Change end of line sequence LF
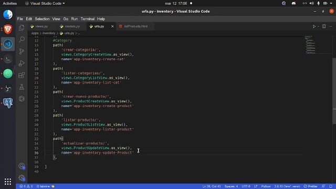Viewport: 336px width, 189px height. pos(256,186)
